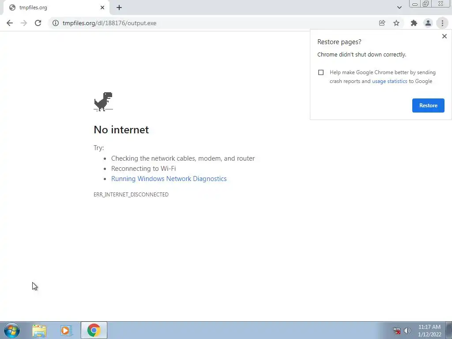Dismiss the Restore pages popup
Image resolution: width=452 pixels, height=339 pixels.
click(x=444, y=36)
